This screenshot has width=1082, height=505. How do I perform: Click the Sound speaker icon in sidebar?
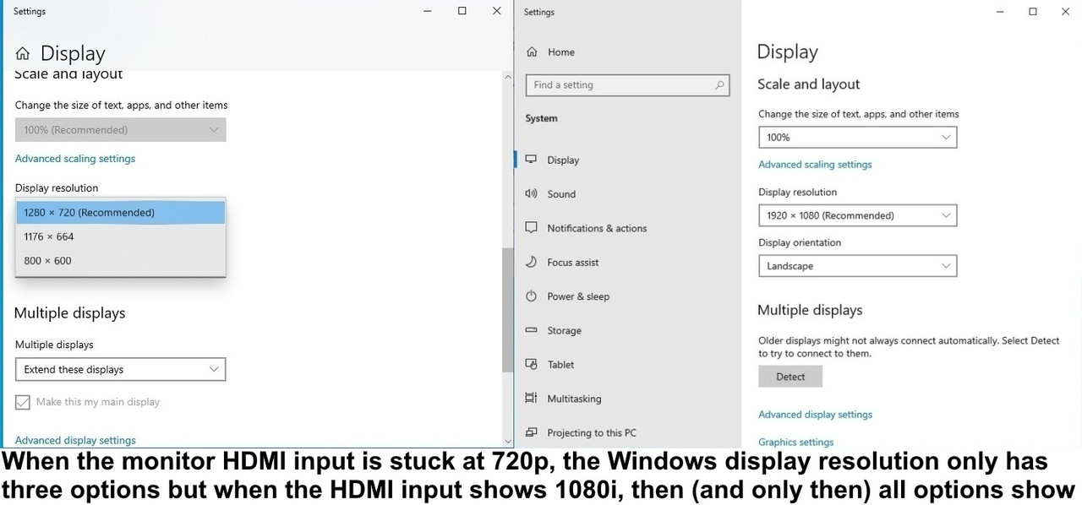531,193
